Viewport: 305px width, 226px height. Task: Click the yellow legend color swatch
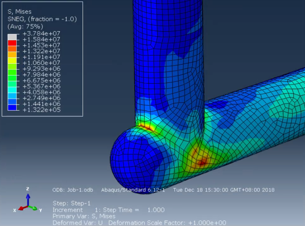pyautogui.click(x=12, y=60)
